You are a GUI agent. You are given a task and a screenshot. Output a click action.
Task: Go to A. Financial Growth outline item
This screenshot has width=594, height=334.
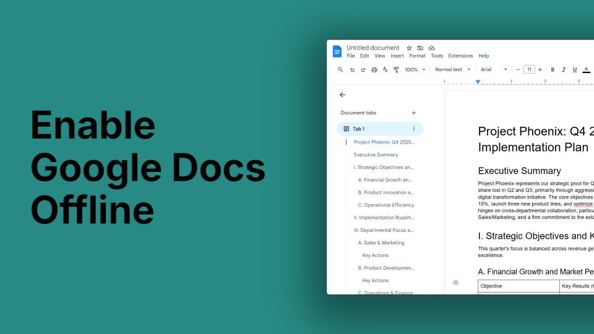pyautogui.click(x=385, y=180)
